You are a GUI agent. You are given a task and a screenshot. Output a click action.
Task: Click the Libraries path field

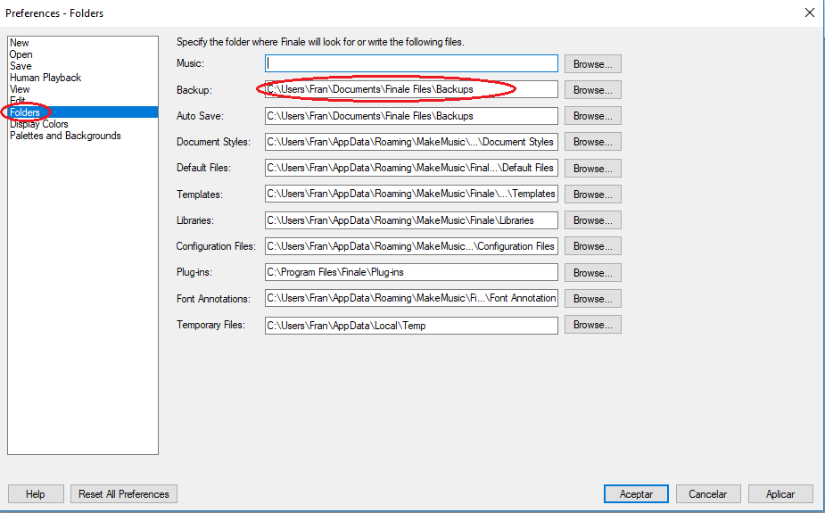pyautogui.click(x=411, y=220)
